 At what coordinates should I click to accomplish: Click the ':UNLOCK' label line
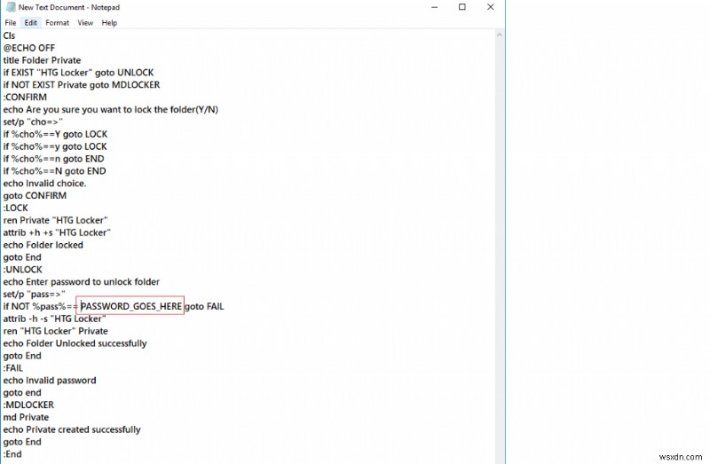[x=23, y=270]
